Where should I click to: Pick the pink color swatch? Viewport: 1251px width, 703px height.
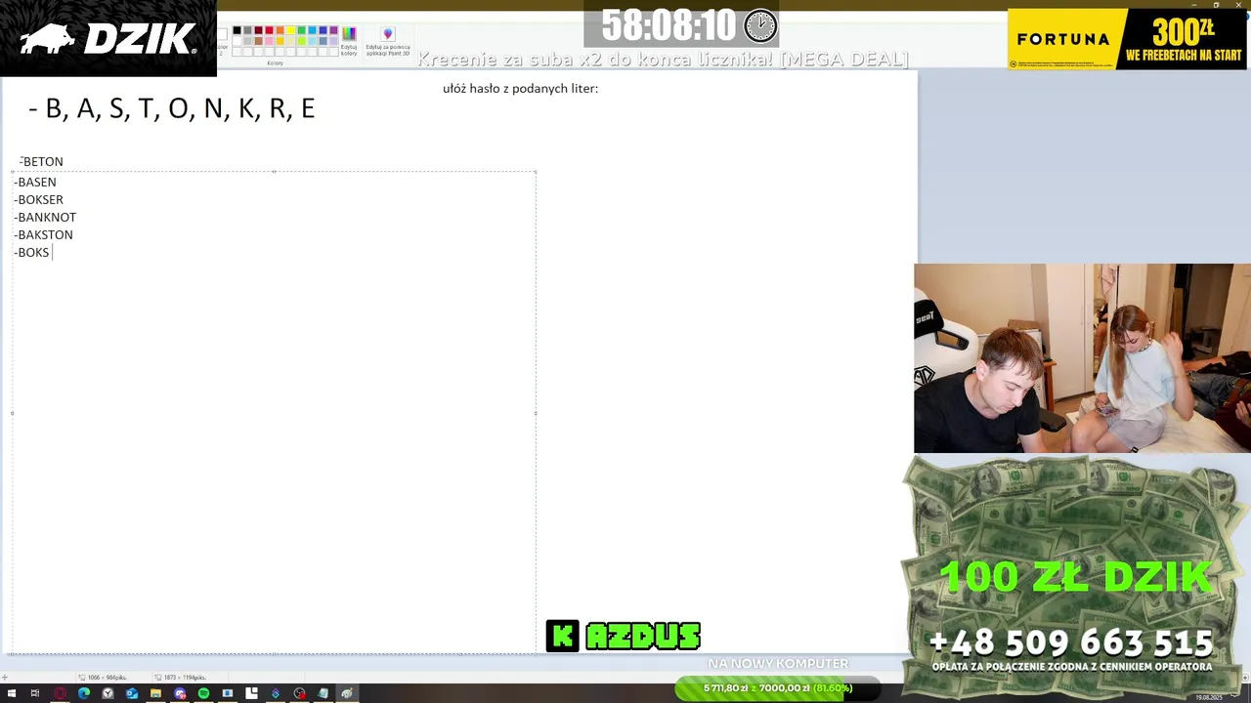[x=269, y=41]
